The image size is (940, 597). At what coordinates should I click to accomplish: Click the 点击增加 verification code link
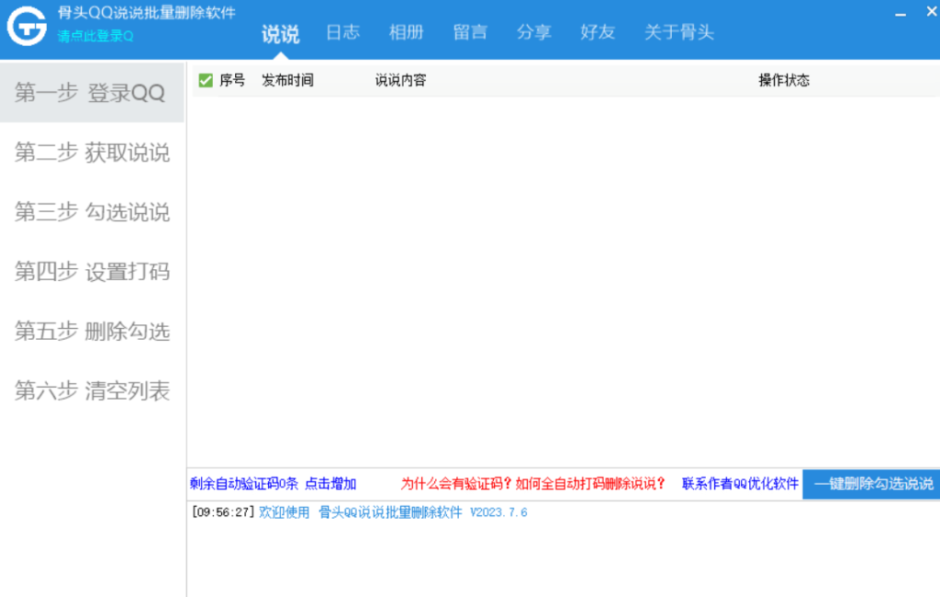click(330, 484)
